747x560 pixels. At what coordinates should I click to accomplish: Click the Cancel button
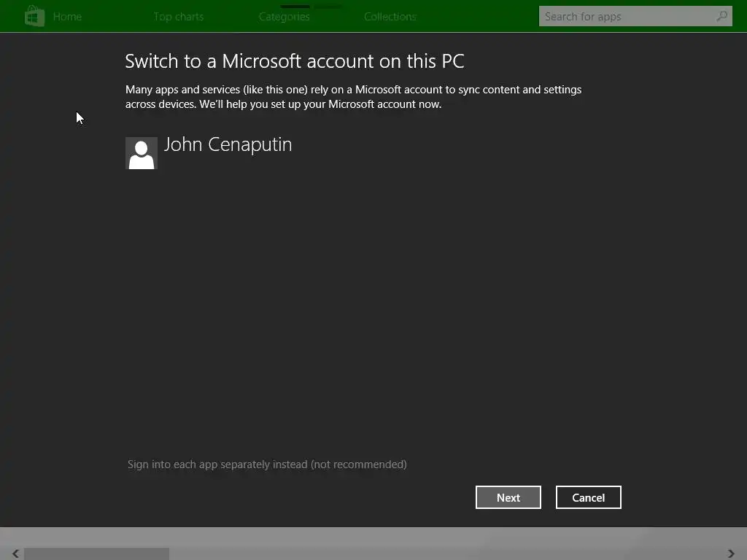[x=589, y=497]
